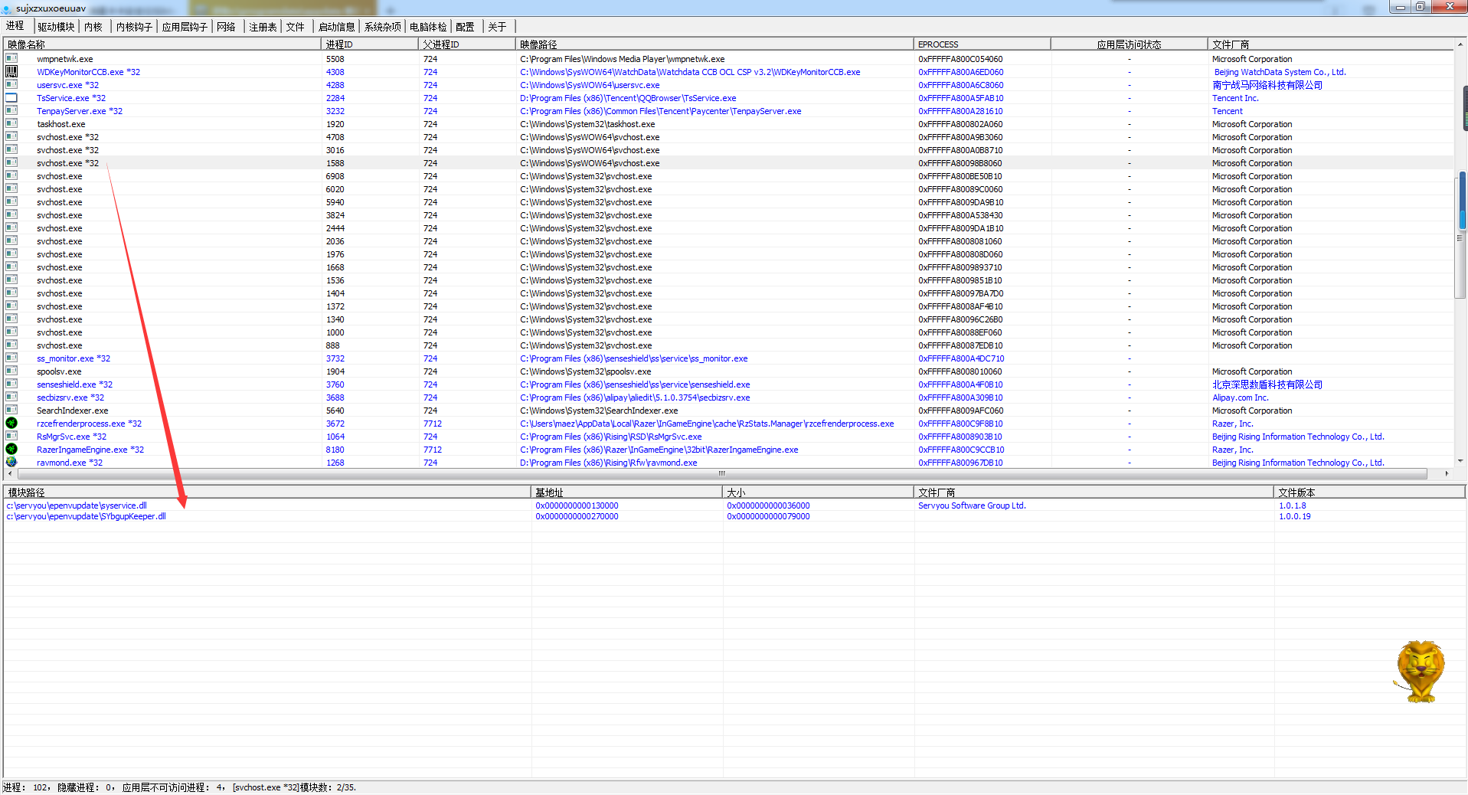Click the senseshield.exe process icon
The image size is (1468, 795).
[11, 384]
